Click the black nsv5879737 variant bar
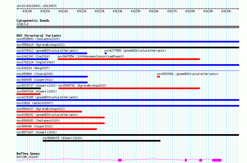Viewport: 247px width, 163px height. point(29,88)
